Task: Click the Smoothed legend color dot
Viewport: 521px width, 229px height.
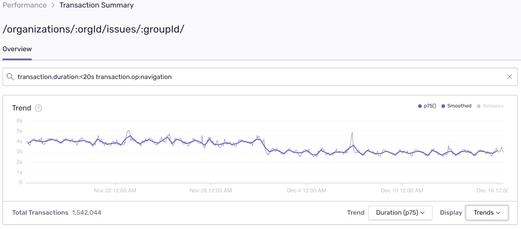Action: coord(443,106)
